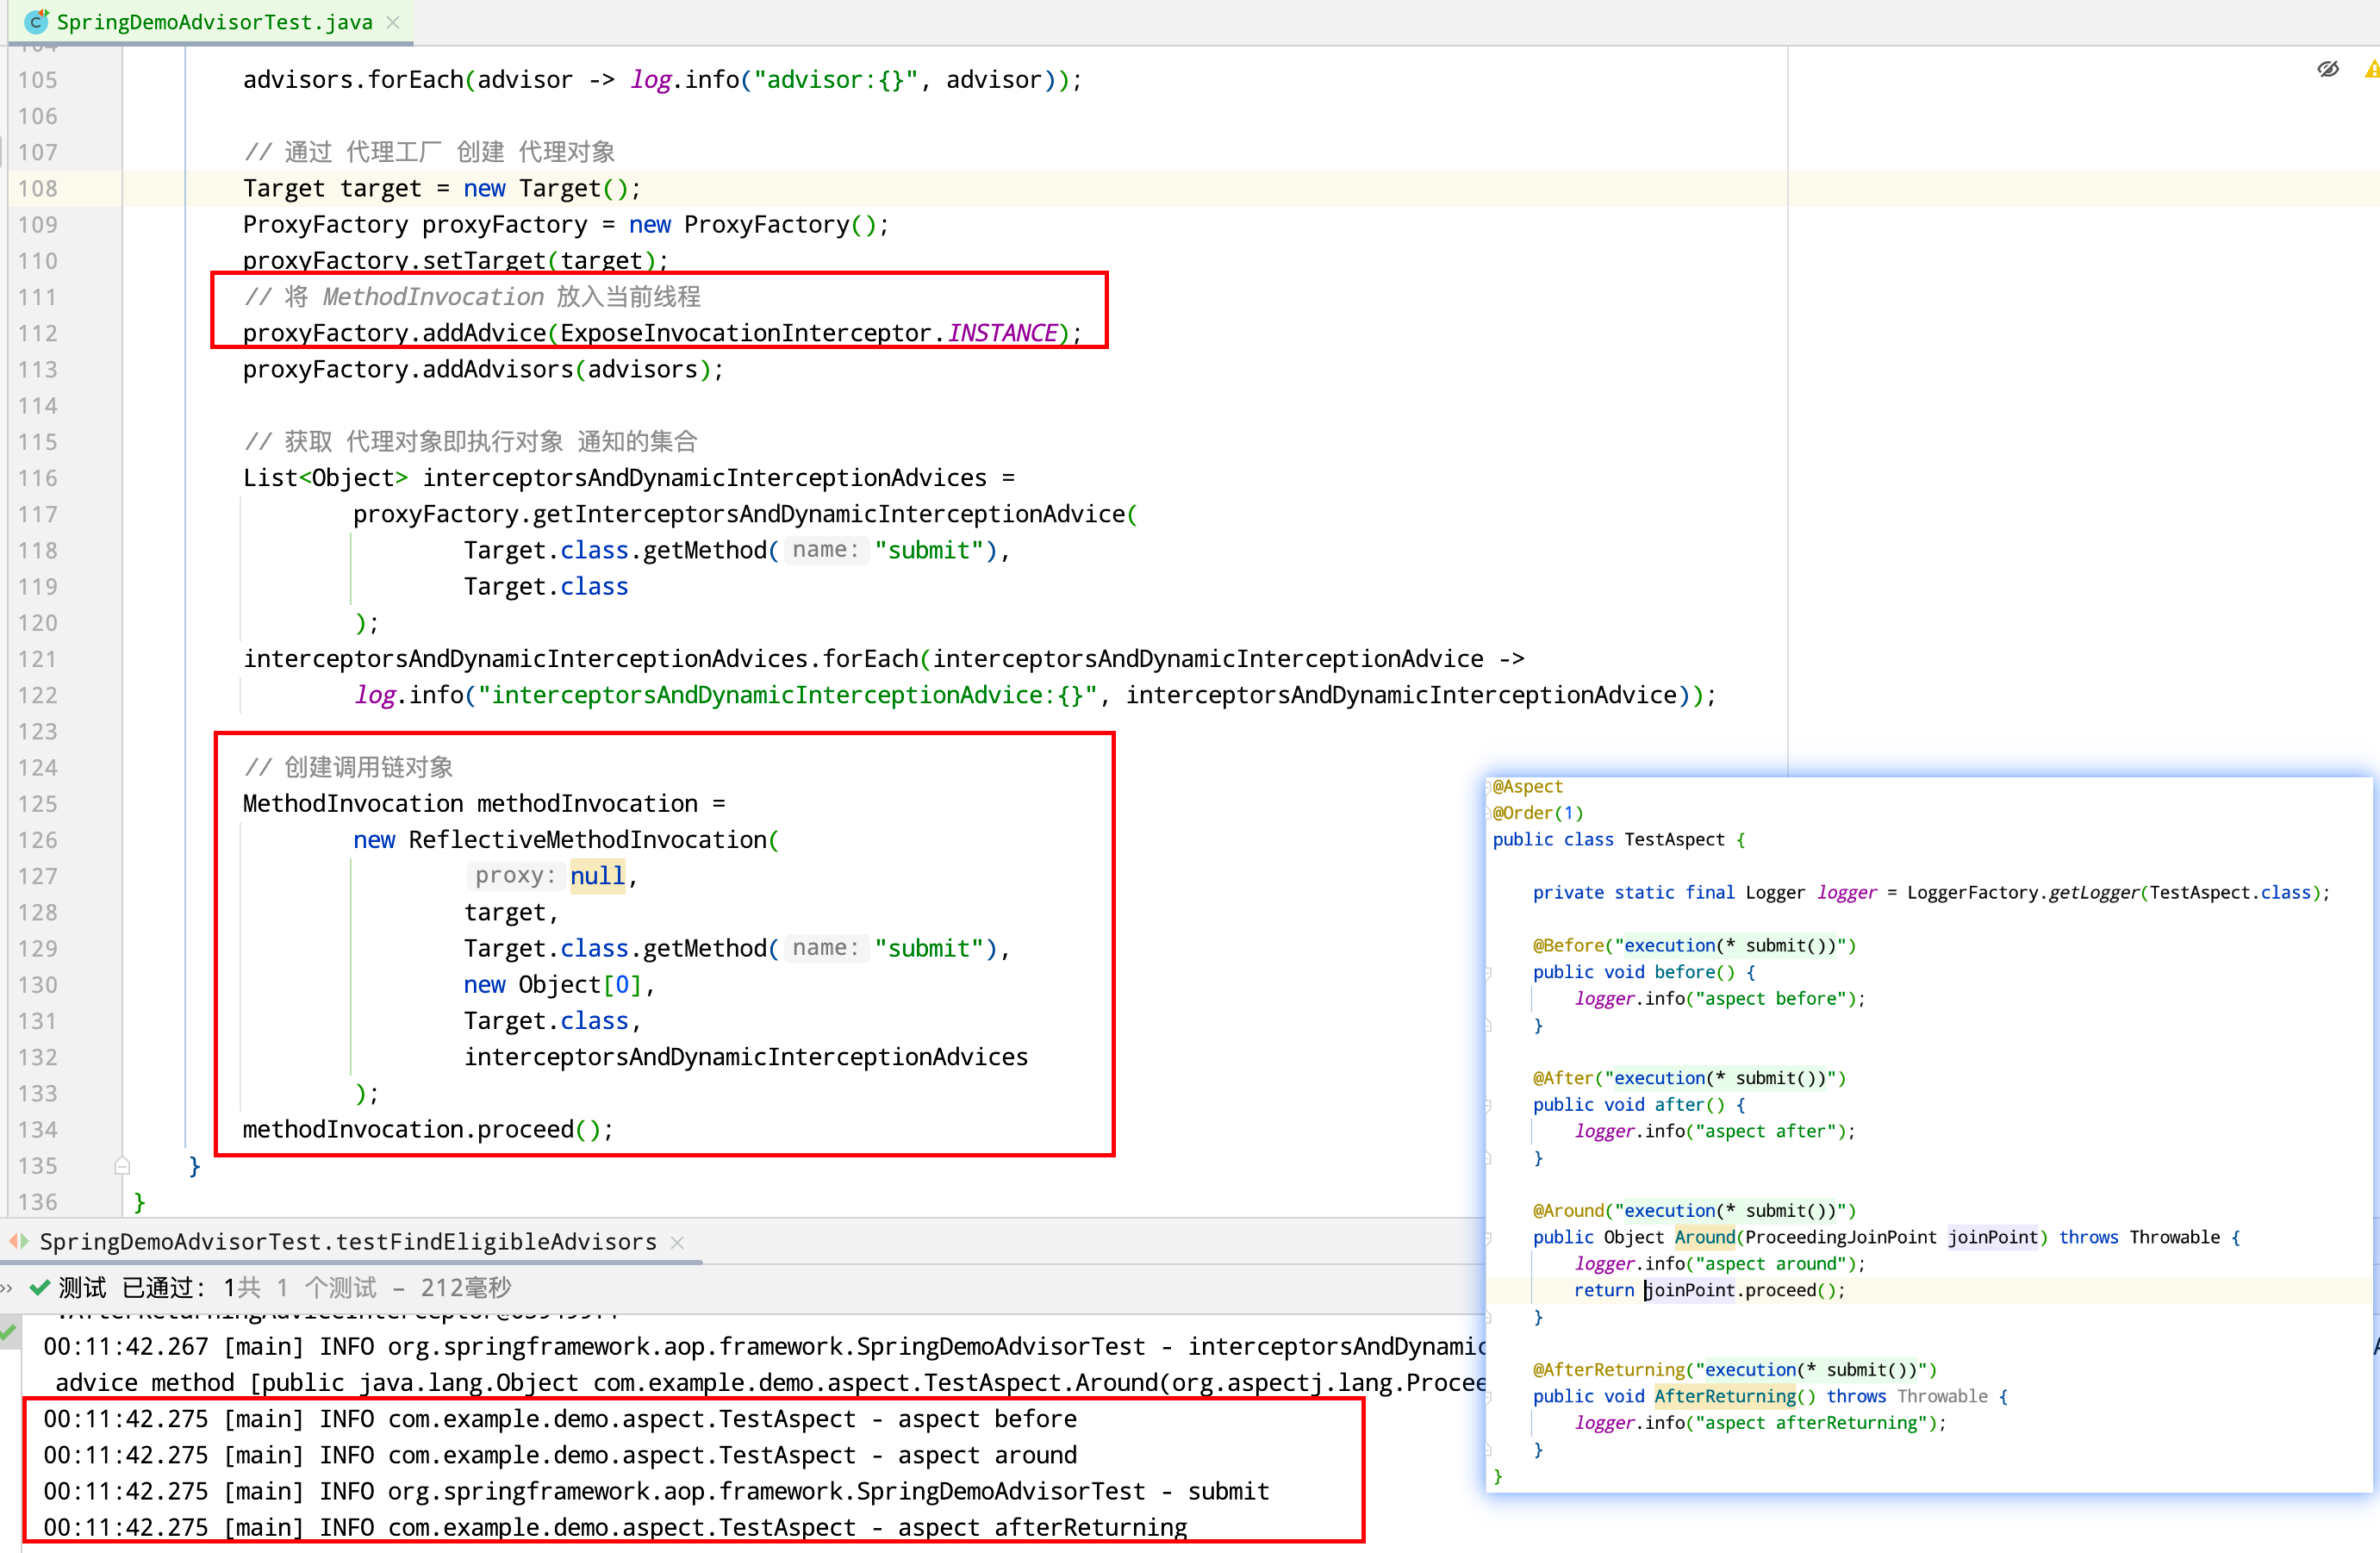
Task: Click the log field on line 105
Action: 650,79
